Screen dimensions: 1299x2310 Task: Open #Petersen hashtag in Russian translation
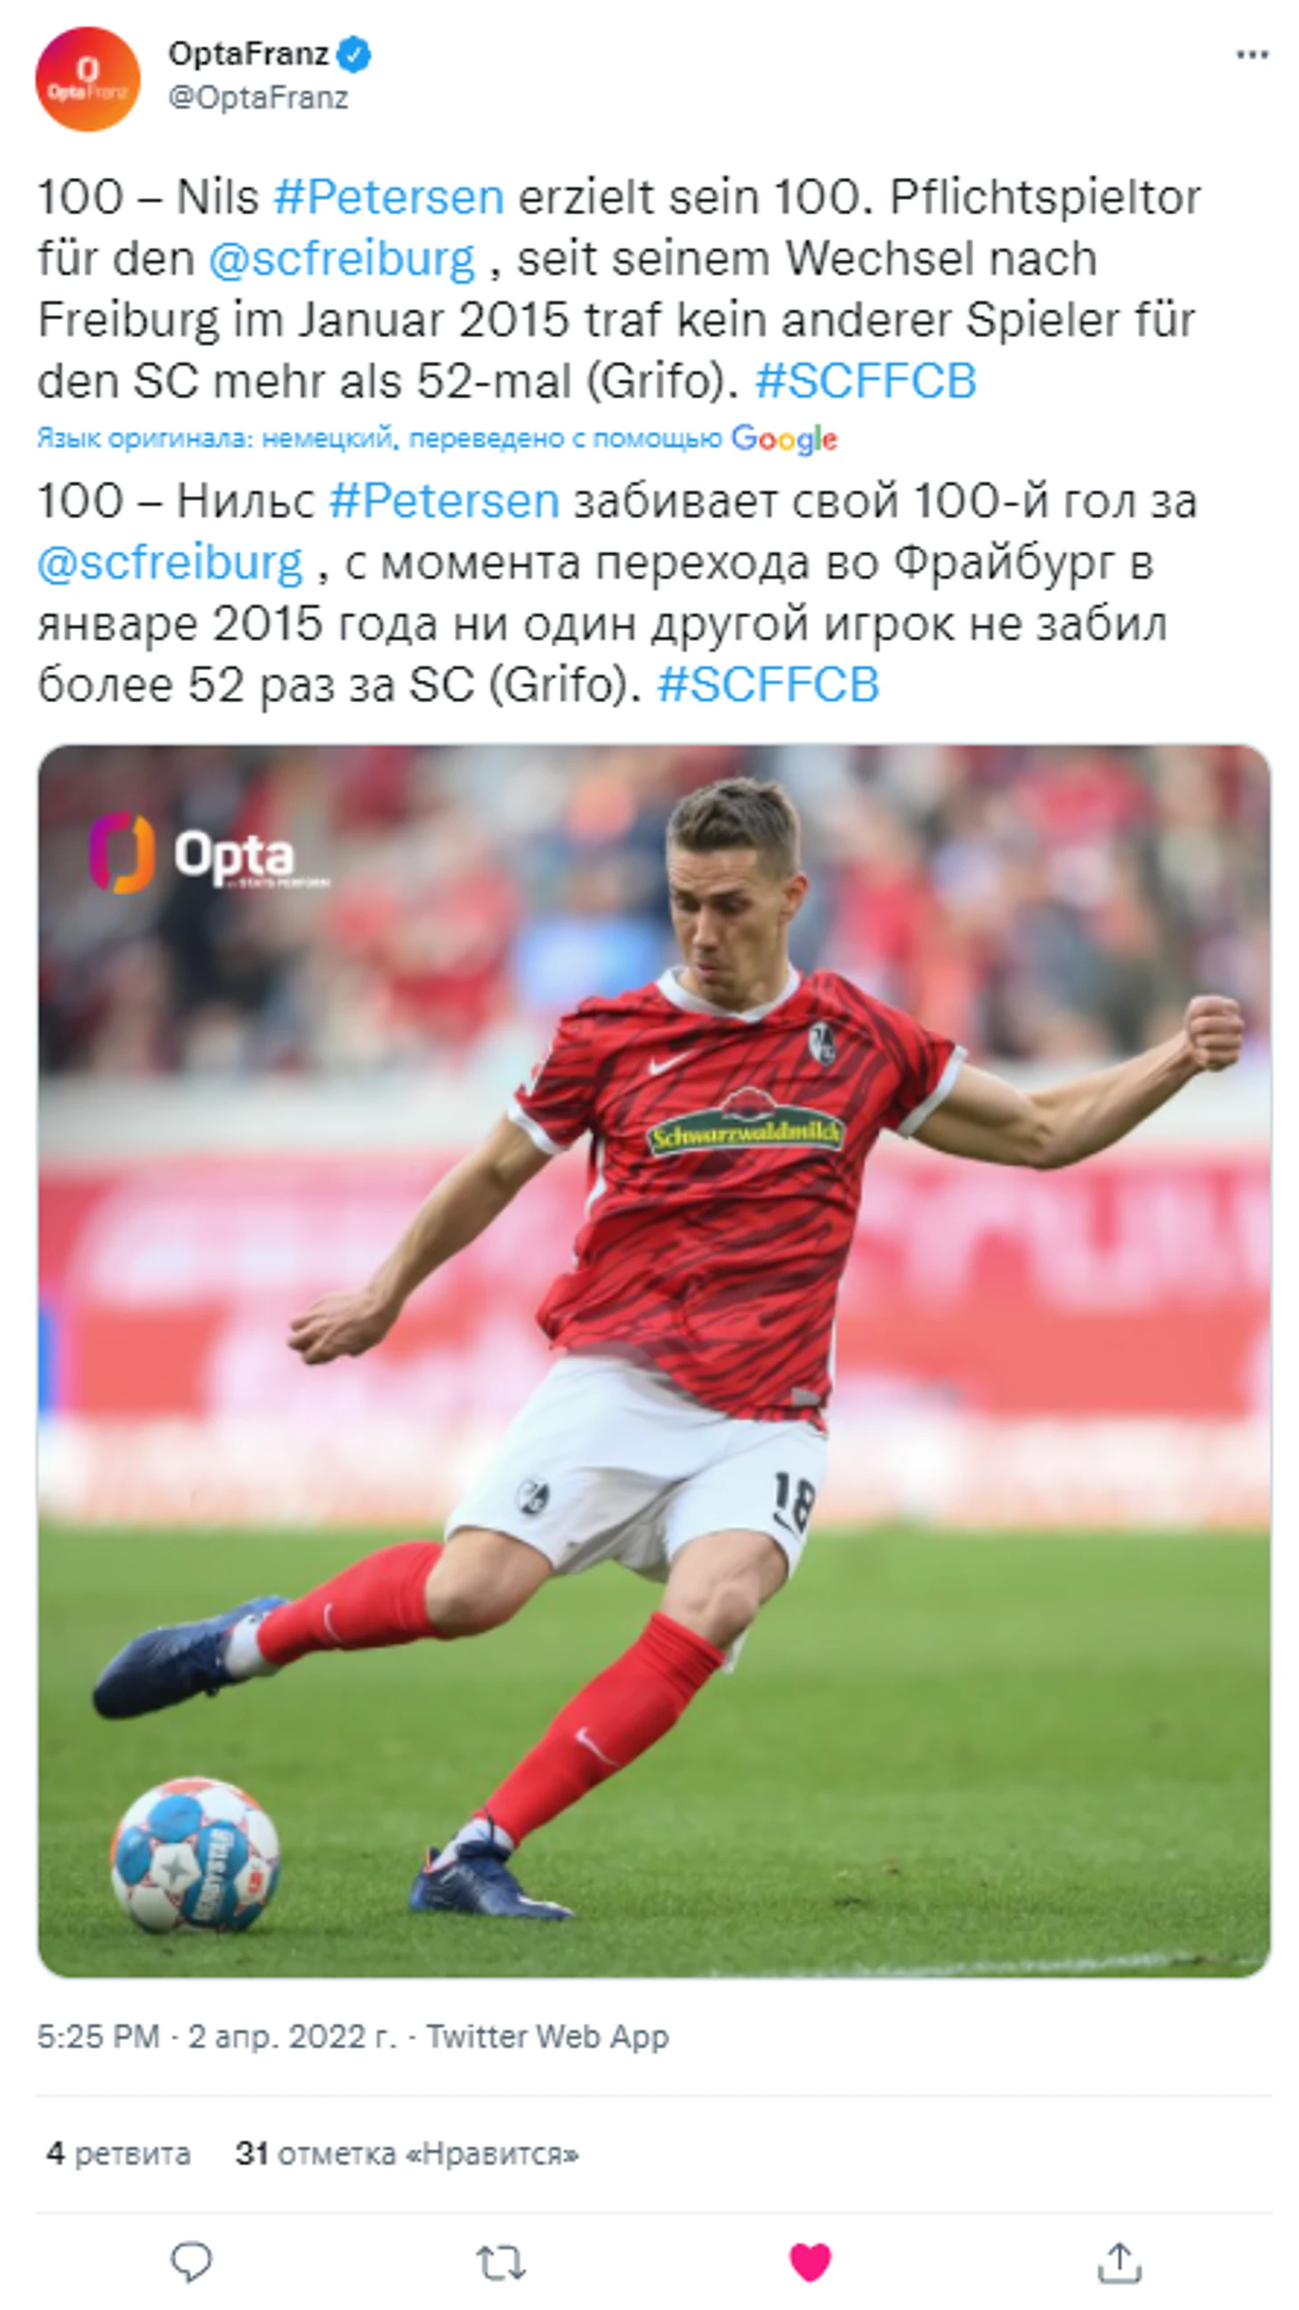[x=444, y=500]
